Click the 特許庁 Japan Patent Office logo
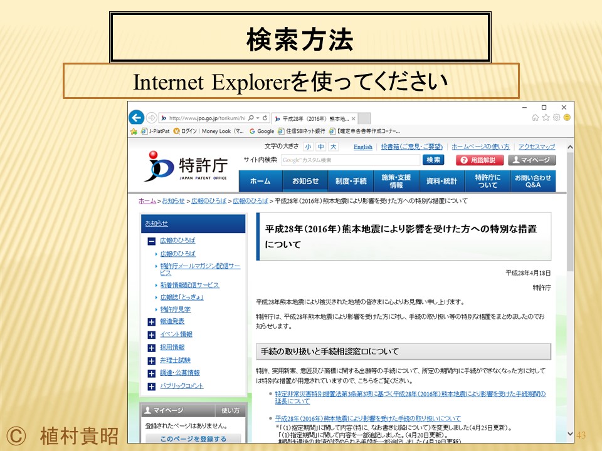The image size is (602, 451). [186, 165]
